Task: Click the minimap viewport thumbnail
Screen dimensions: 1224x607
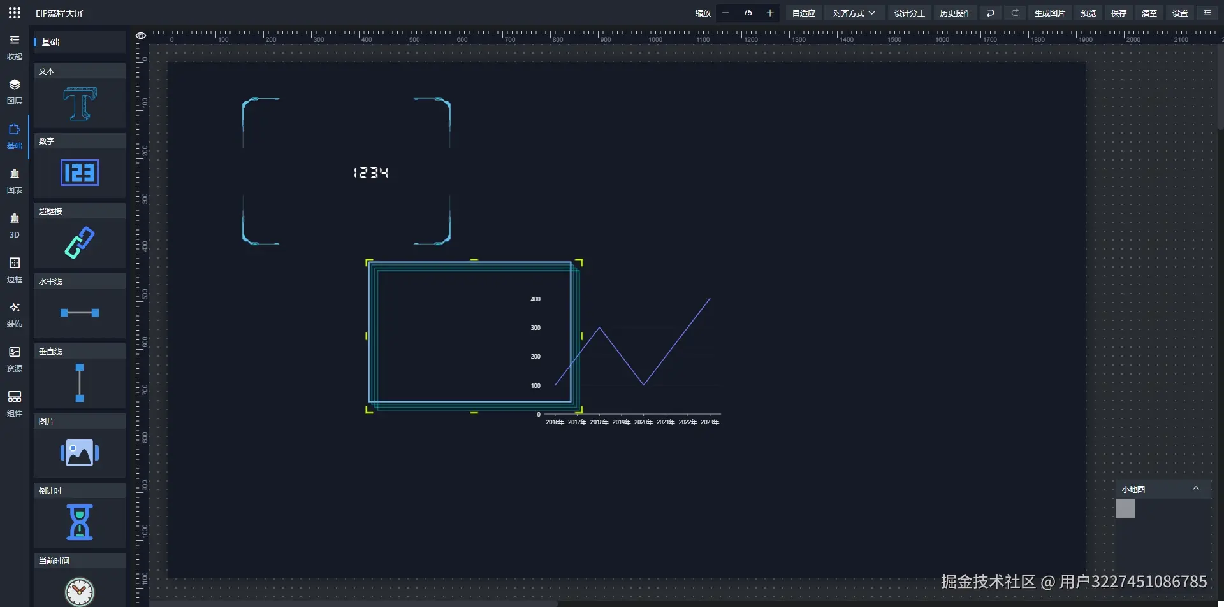Action: [x=1125, y=508]
